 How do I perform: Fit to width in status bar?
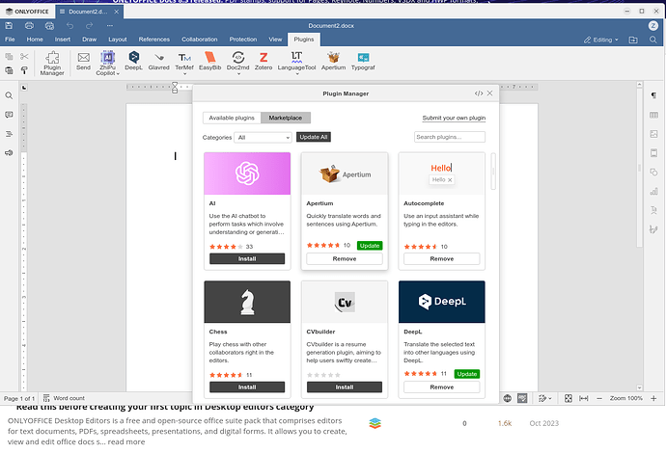(584, 398)
